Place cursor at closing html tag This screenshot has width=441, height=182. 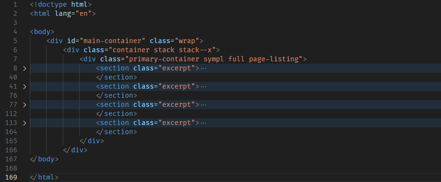44,178
